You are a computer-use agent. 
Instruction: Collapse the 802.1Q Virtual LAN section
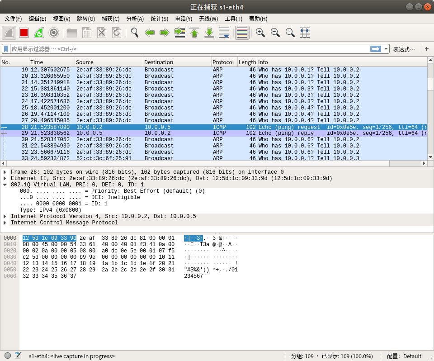click(x=5, y=185)
